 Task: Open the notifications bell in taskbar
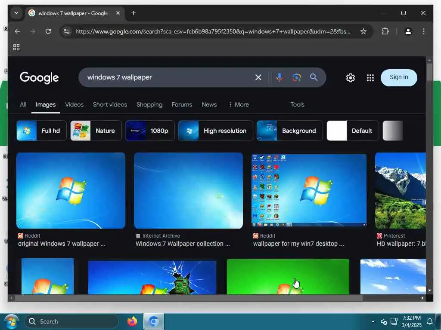[429, 321]
